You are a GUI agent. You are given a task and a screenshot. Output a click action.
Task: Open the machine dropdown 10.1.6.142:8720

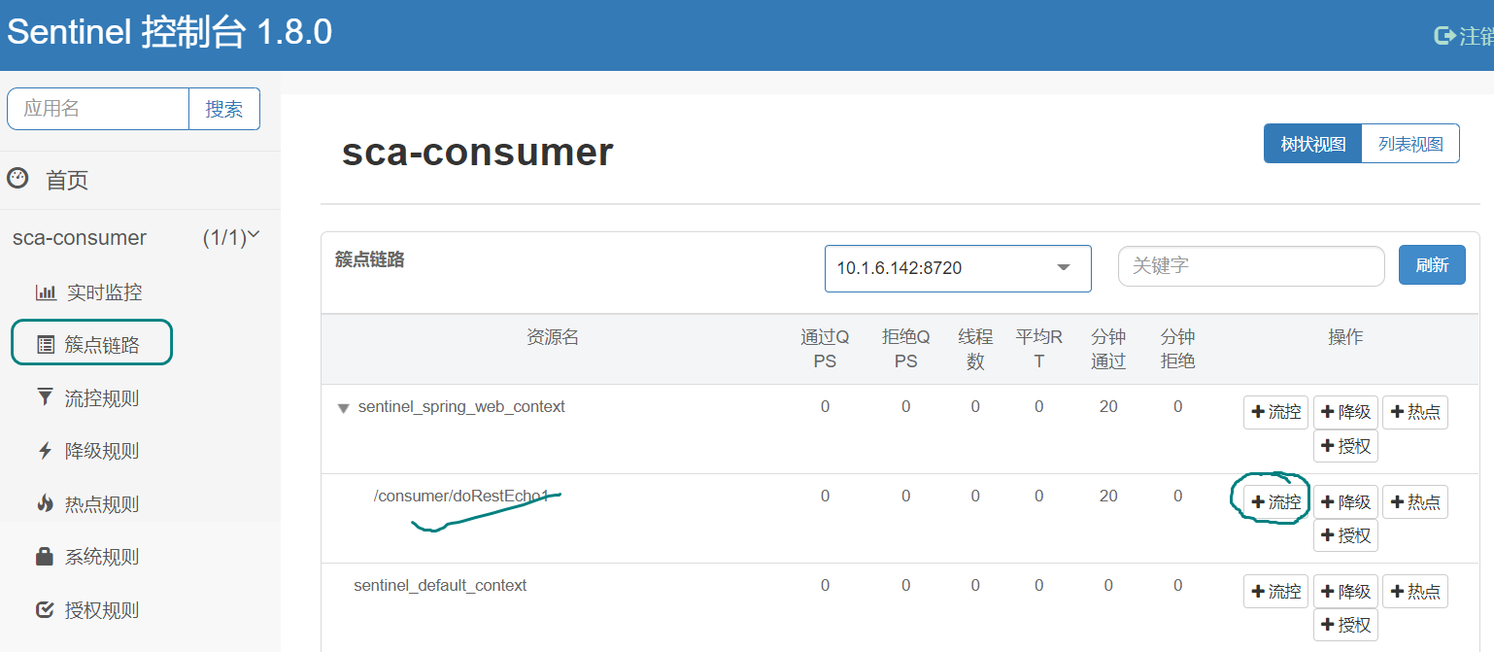click(x=958, y=268)
